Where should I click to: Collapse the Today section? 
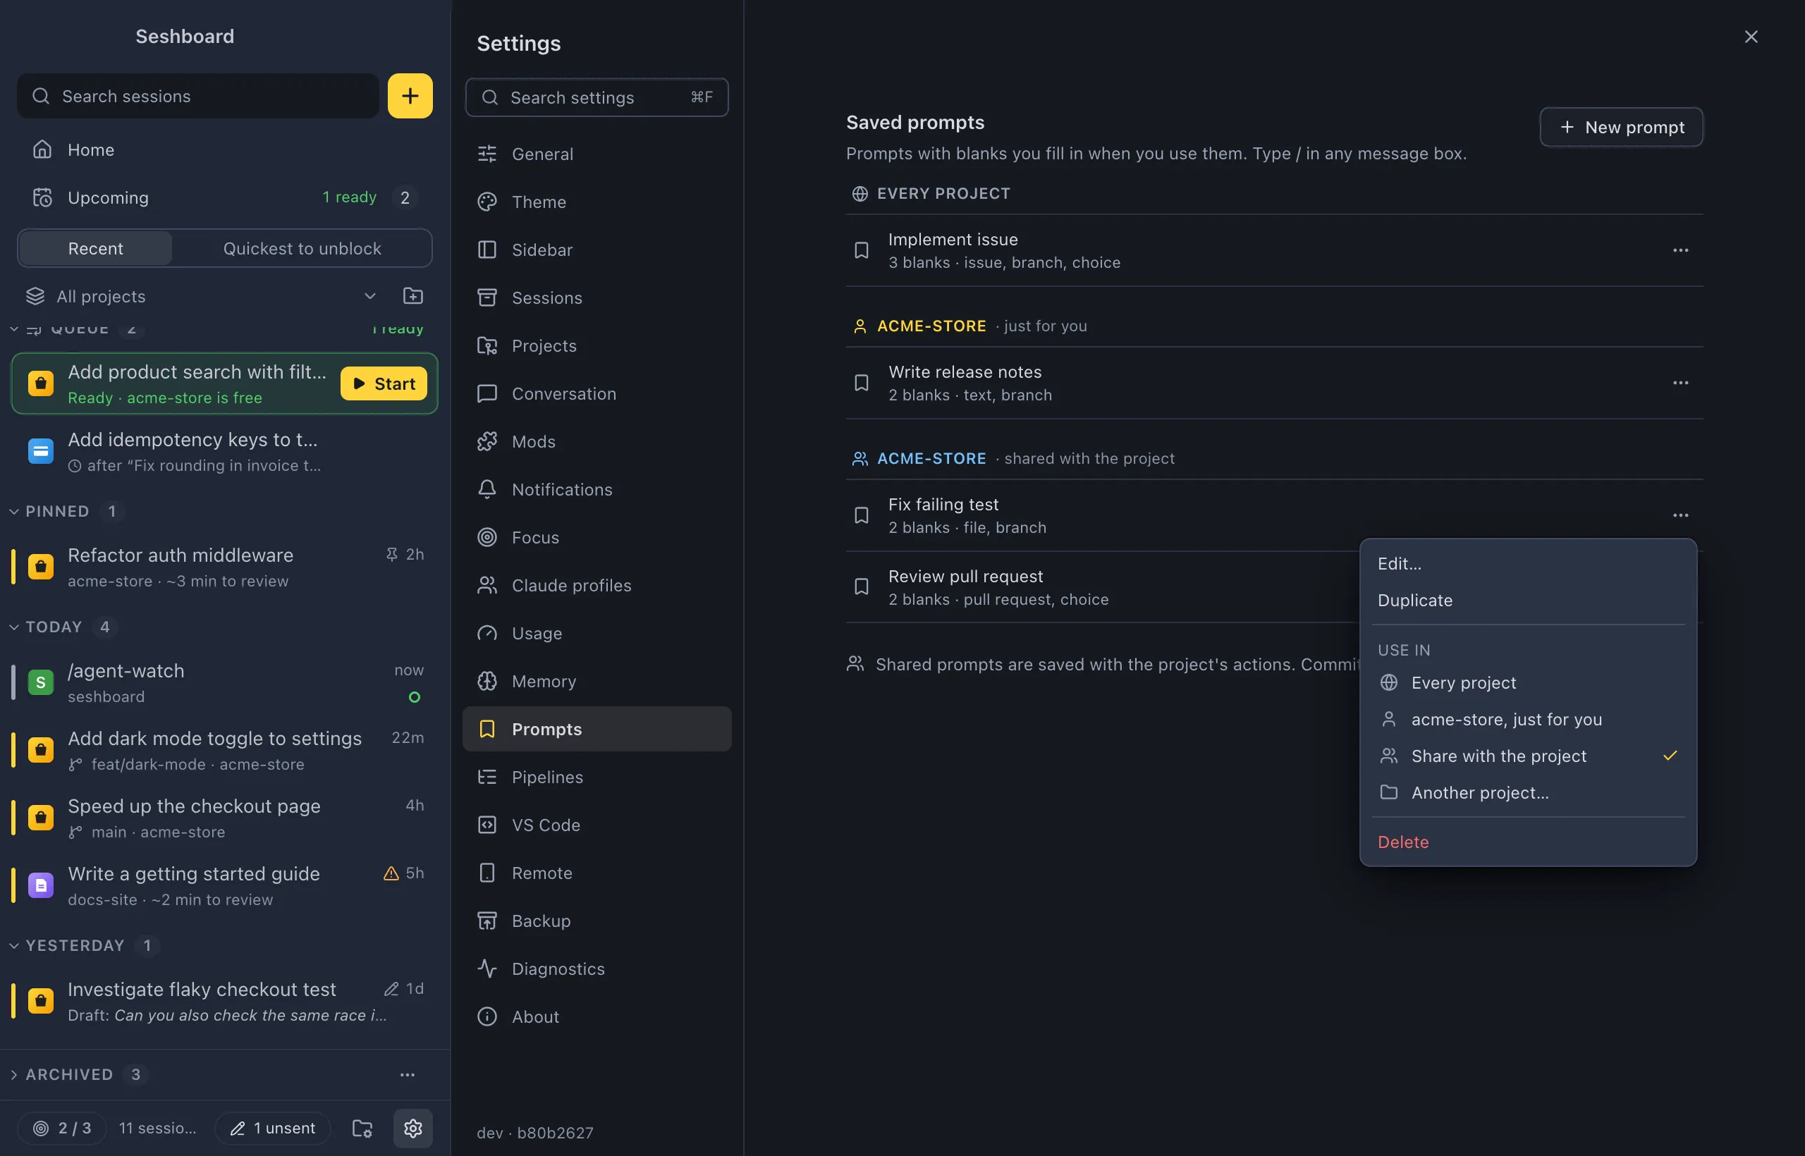coord(13,627)
